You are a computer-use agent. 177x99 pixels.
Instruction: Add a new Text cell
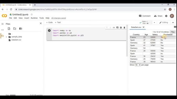click(58, 23)
